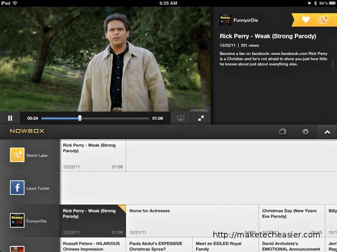Viewport: 337px width, 252px height.
Task: Collapse the channel grid with up arrow
Action: [x=327, y=132]
